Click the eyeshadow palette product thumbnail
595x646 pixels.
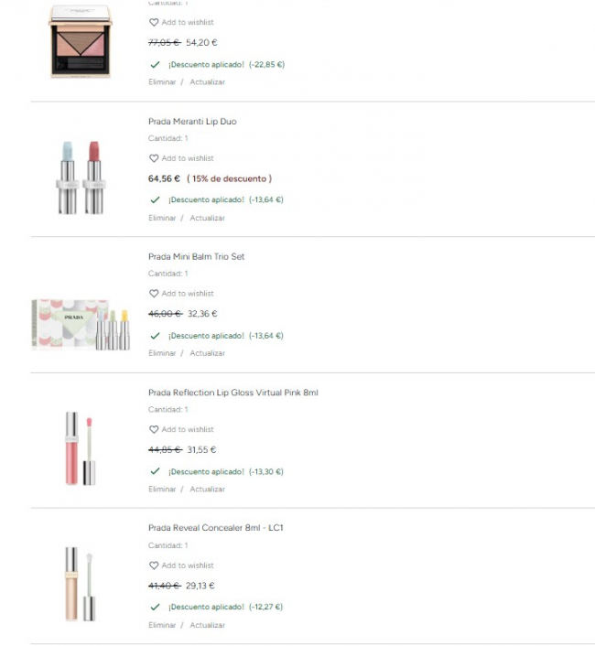(x=81, y=41)
